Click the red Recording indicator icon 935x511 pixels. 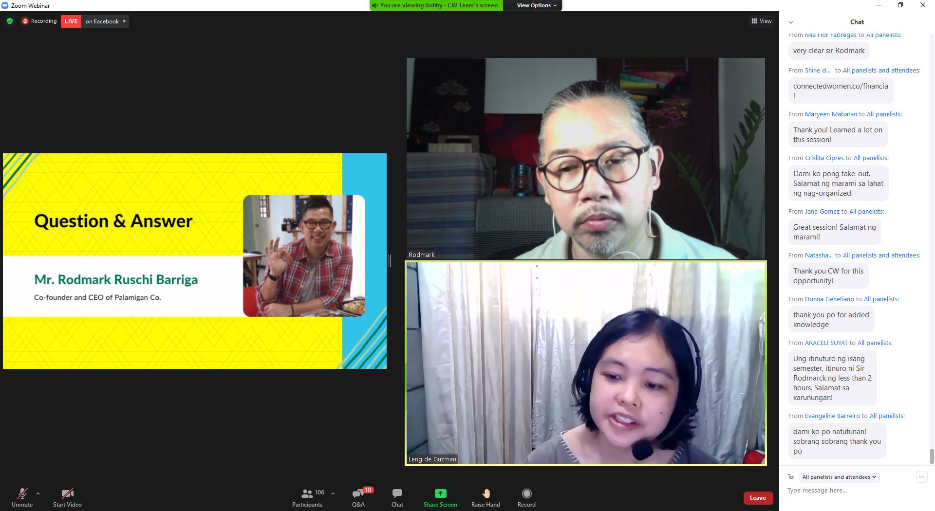coord(25,21)
